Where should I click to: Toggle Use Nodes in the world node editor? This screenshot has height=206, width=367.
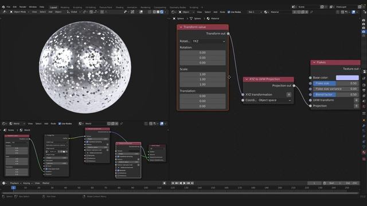(x=65, y=124)
